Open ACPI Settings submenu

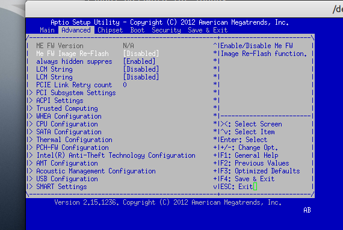(60, 101)
